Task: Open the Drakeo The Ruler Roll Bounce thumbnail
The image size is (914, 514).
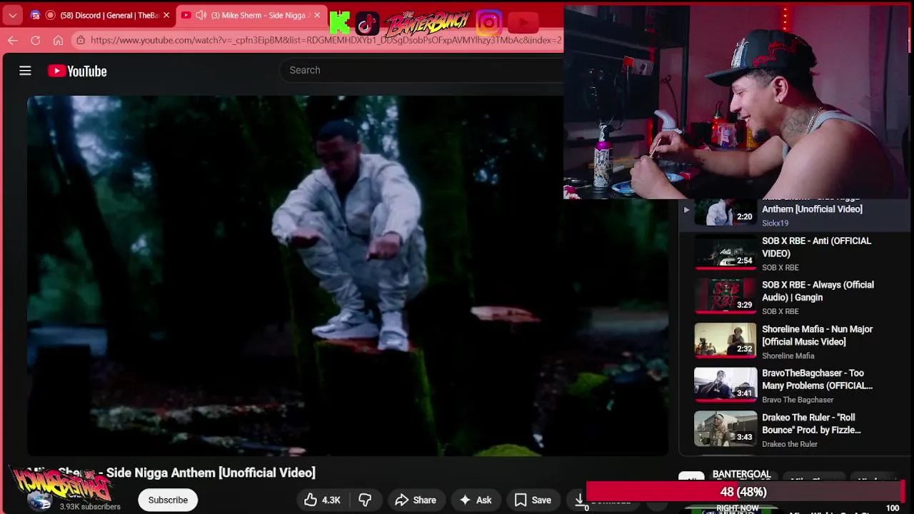Action: [x=725, y=429]
